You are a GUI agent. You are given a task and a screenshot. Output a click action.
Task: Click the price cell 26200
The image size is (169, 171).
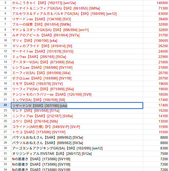point(156,46)
